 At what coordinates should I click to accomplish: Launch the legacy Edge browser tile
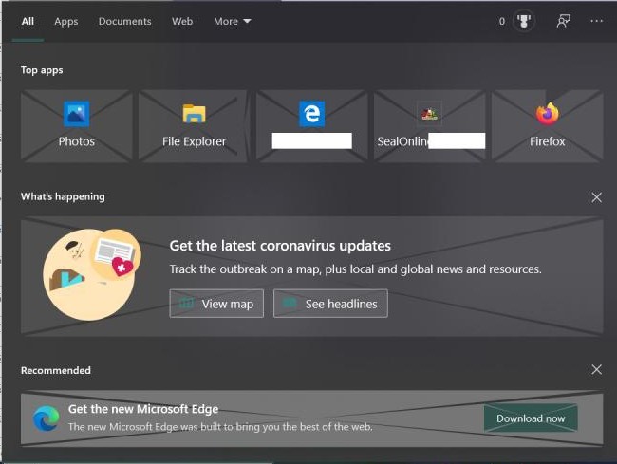click(311, 126)
